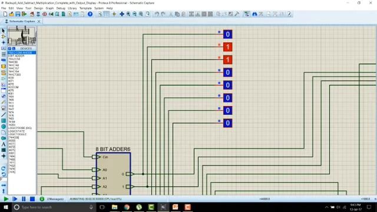Click the Redo arrow icon
377x212 pixels.
tap(163, 14)
